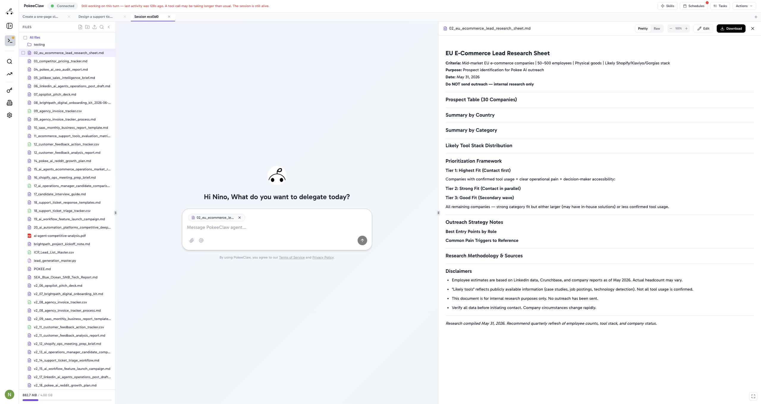Screen dimensions: 761x404
Task: Open the trending analytics icon in sidebar
Action: click(x=10, y=74)
